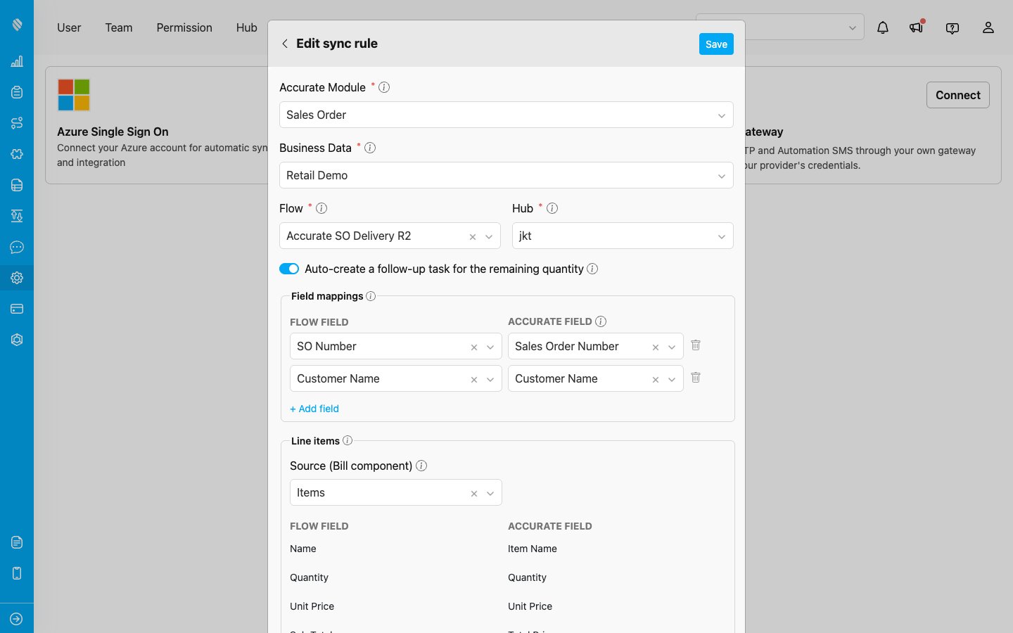Click the info icon beside the Hub label
Viewport: 1013px width, 633px height.
tap(552, 208)
